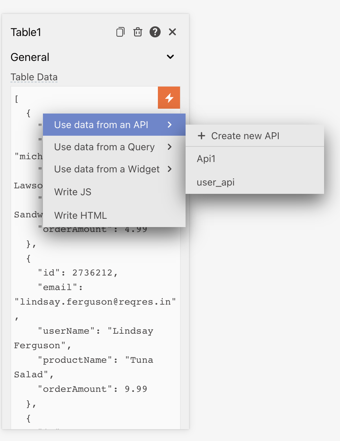
Task: Collapse the General section chevron
Action: point(170,57)
